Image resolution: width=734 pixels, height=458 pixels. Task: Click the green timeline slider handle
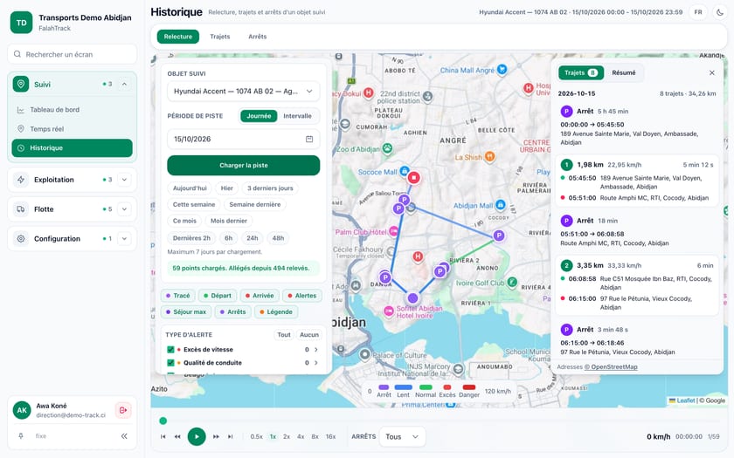pos(163,420)
